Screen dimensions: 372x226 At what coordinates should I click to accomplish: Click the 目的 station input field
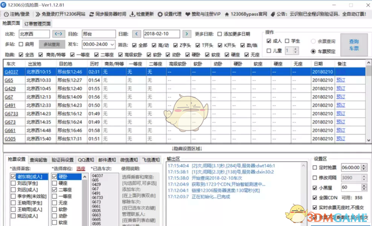[99, 34]
